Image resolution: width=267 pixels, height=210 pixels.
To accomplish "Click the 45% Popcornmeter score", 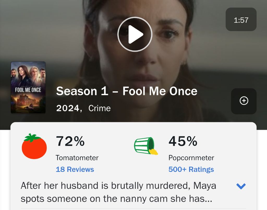I will tap(183, 142).
